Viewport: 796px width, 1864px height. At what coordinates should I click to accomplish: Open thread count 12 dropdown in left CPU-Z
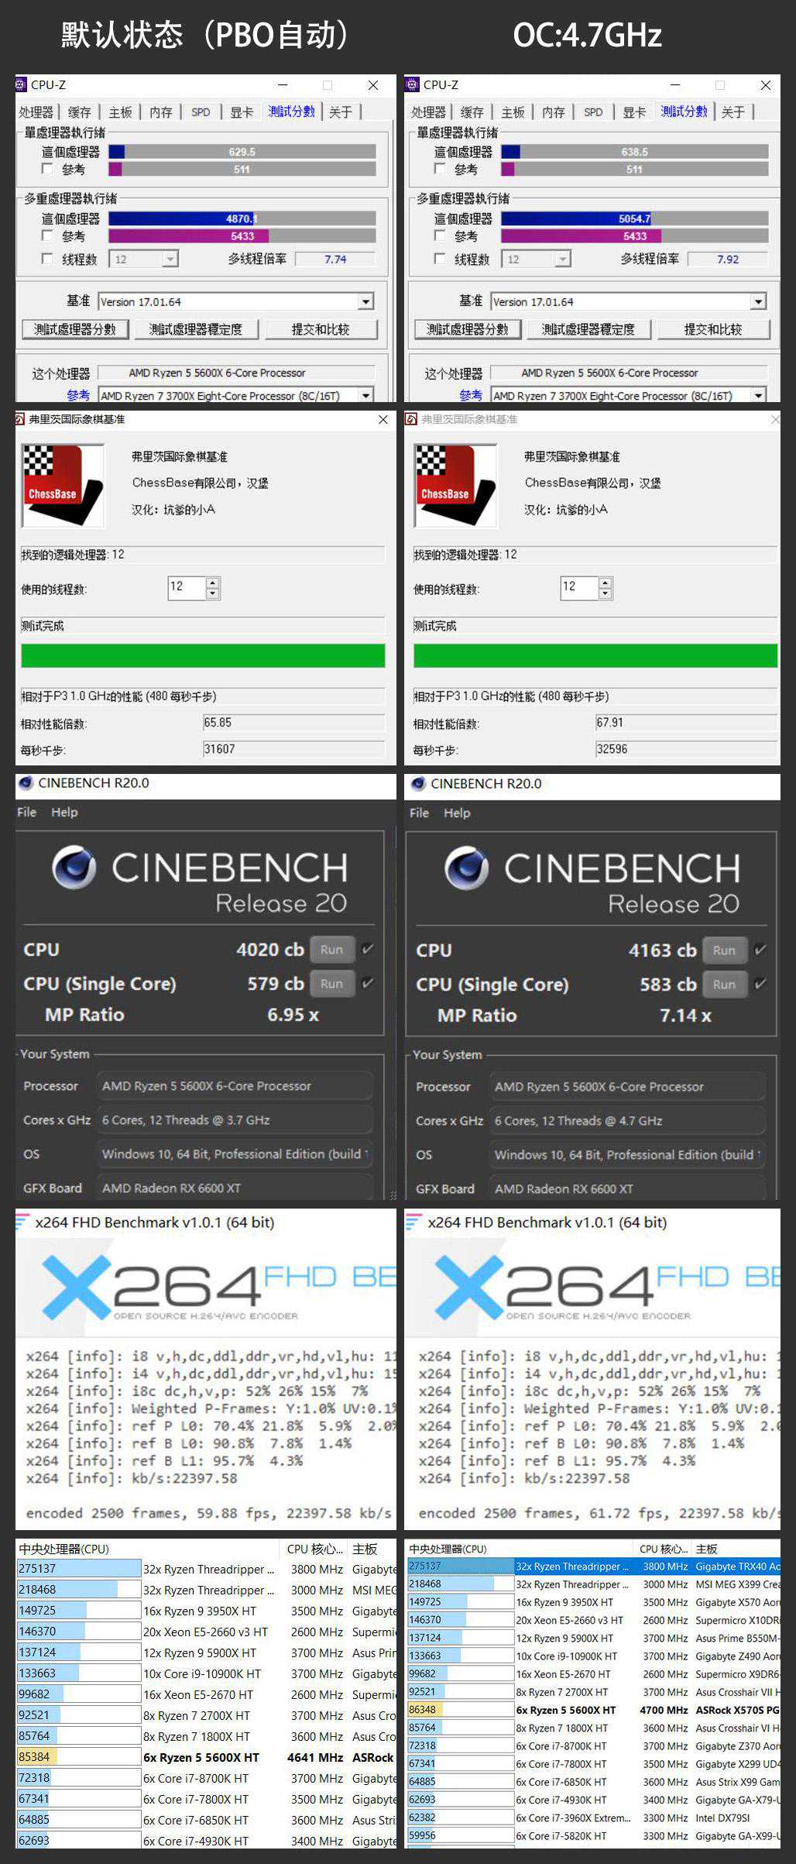point(170,259)
